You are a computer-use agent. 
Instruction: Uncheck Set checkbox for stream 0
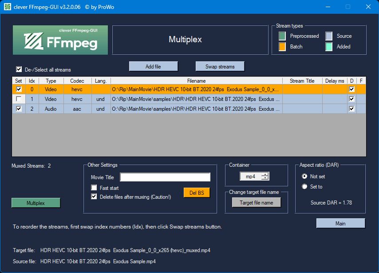click(x=19, y=89)
